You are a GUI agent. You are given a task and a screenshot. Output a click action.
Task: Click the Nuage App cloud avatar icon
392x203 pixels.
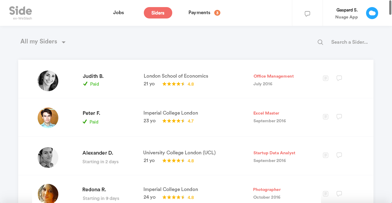click(372, 13)
